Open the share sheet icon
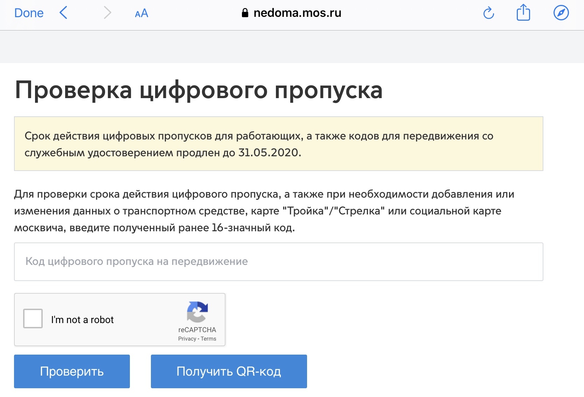Viewport: 584px width, 397px height. click(x=523, y=13)
